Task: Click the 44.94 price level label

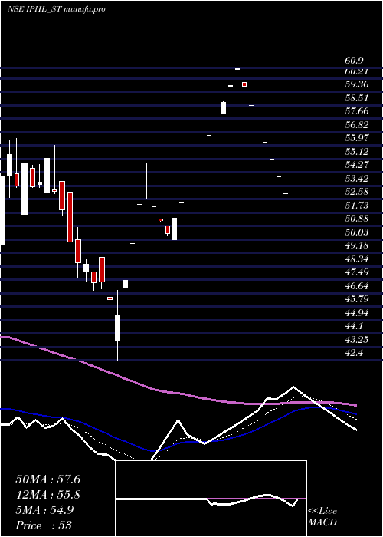Action: coord(356,313)
